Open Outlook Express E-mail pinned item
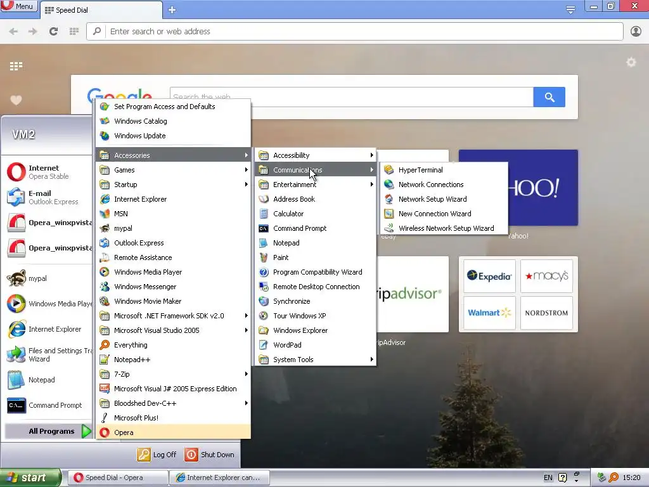This screenshot has width=649, height=487. [46, 197]
